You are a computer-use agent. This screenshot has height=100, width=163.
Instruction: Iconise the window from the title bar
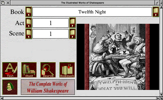point(157,3)
